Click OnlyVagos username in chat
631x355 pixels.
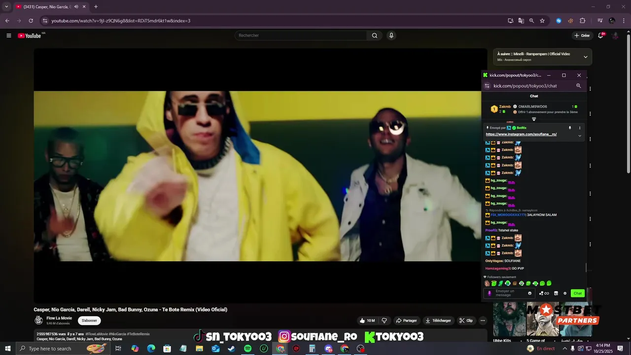494,261
